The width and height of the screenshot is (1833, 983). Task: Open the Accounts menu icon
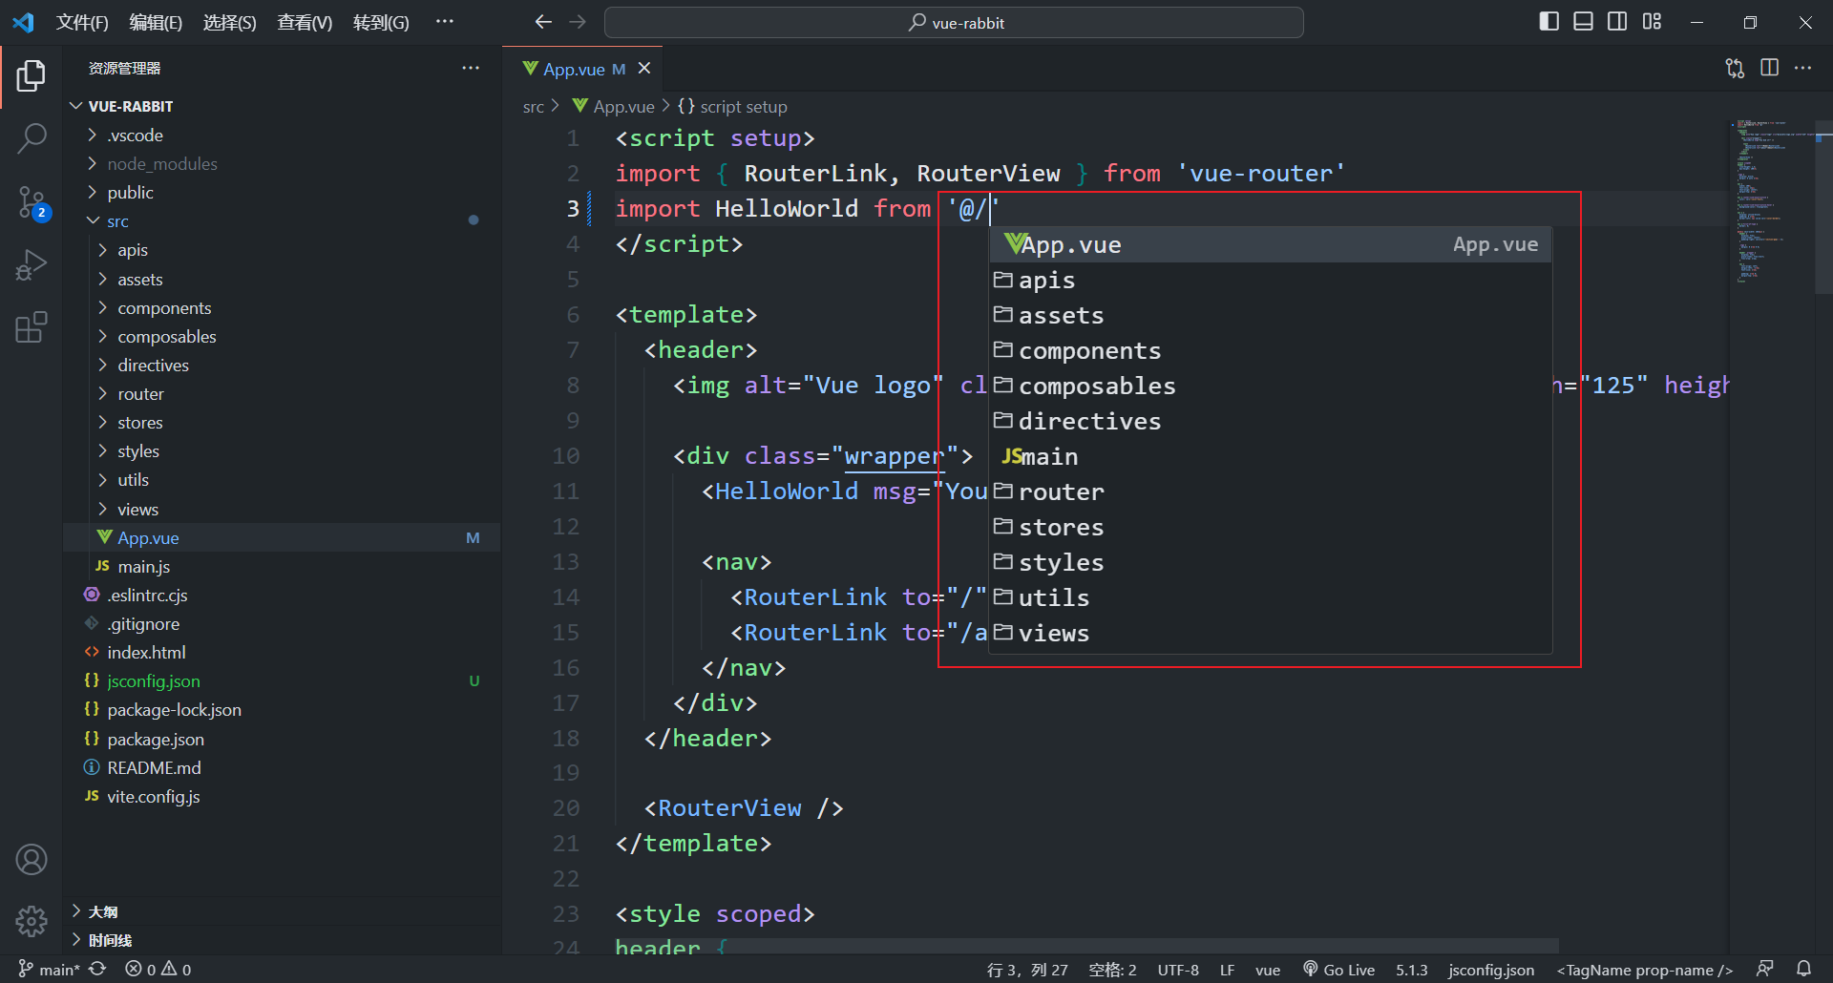coord(32,860)
